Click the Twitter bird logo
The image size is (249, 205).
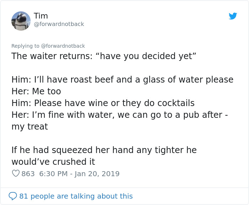coord(233,16)
